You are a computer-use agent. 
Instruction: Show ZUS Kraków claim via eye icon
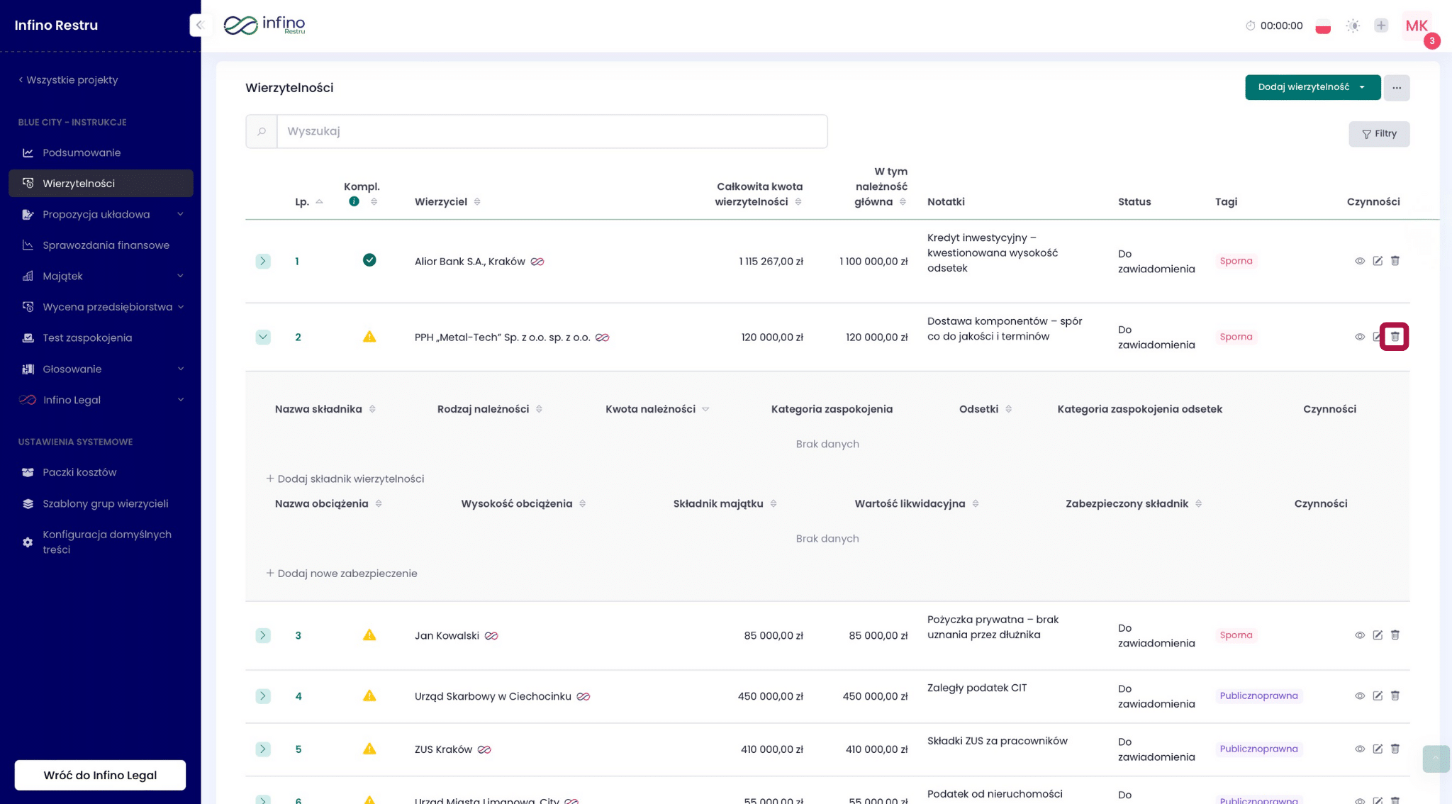pos(1360,749)
